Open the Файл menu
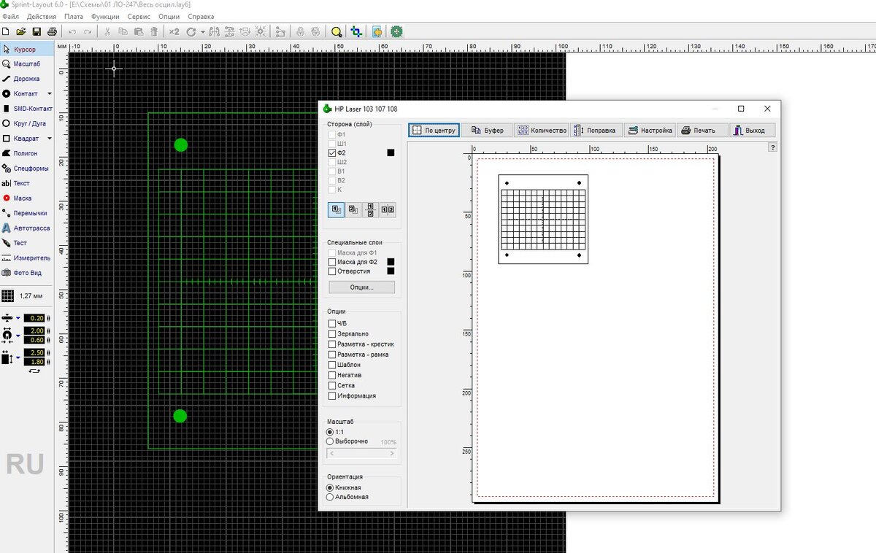This screenshot has height=553, width=876. (x=11, y=16)
